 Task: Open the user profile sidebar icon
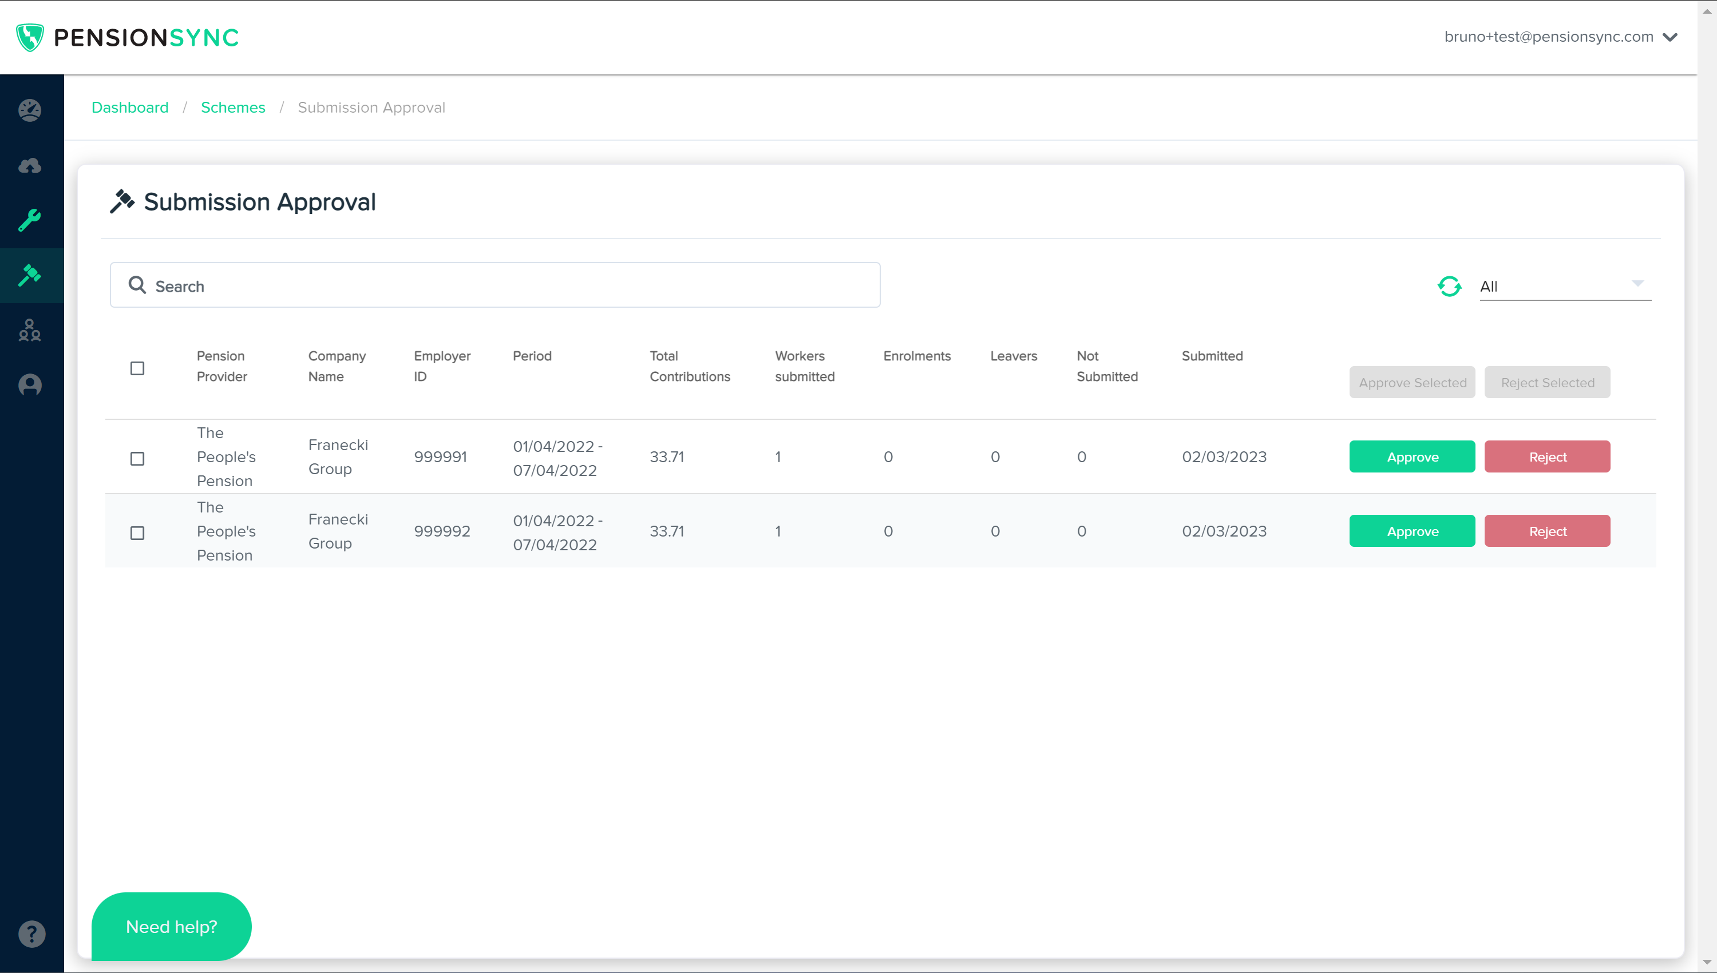[x=30, y=385]
